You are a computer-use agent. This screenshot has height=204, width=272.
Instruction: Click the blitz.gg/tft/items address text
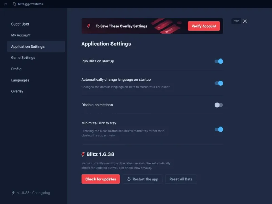[x=31, y=4]
